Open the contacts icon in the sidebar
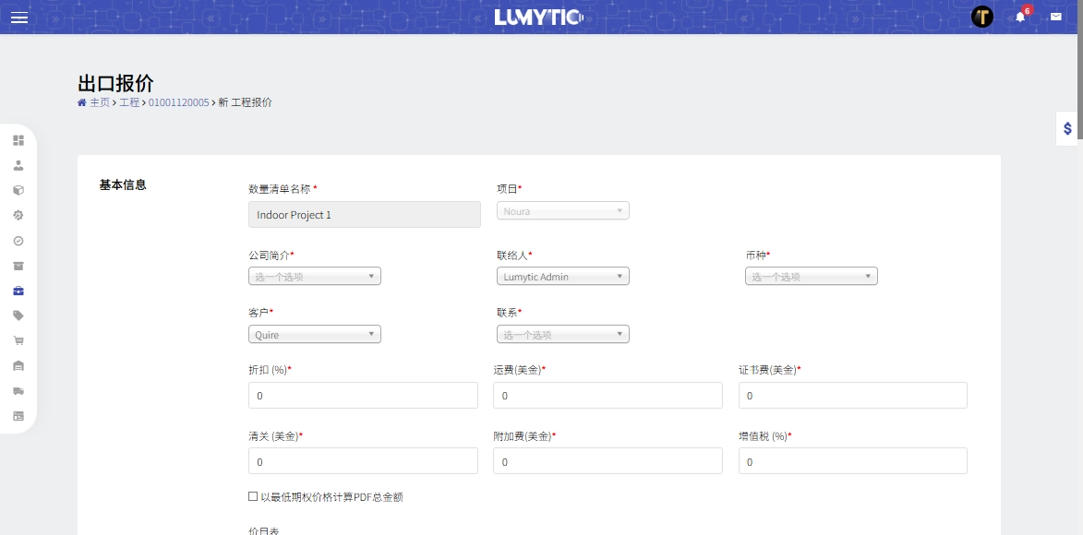1083x535 pixels. tap(18, 165)
